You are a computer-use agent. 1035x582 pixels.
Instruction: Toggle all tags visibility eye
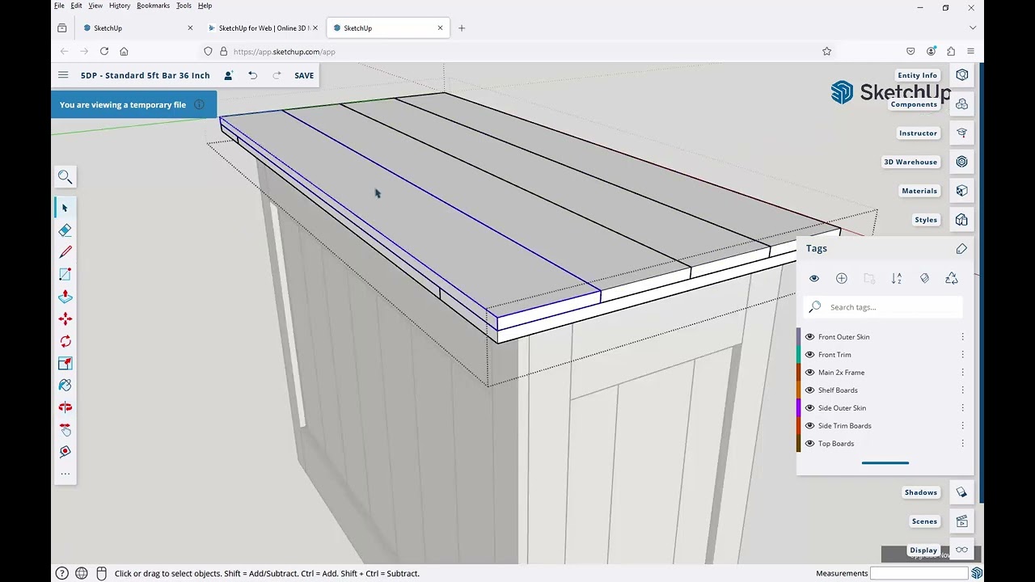[814, 278]
